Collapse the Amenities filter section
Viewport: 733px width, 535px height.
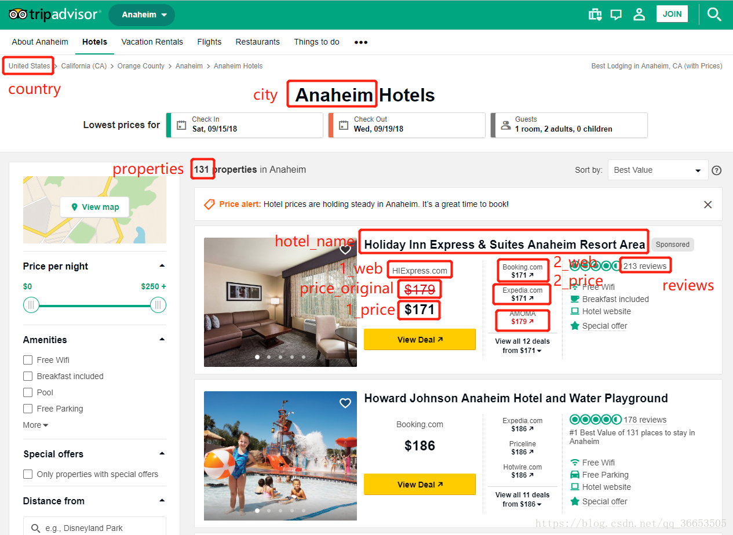coord(162,340)
